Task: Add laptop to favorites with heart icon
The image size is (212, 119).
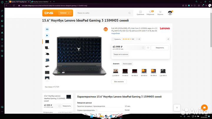Action: tap(148, 48)
